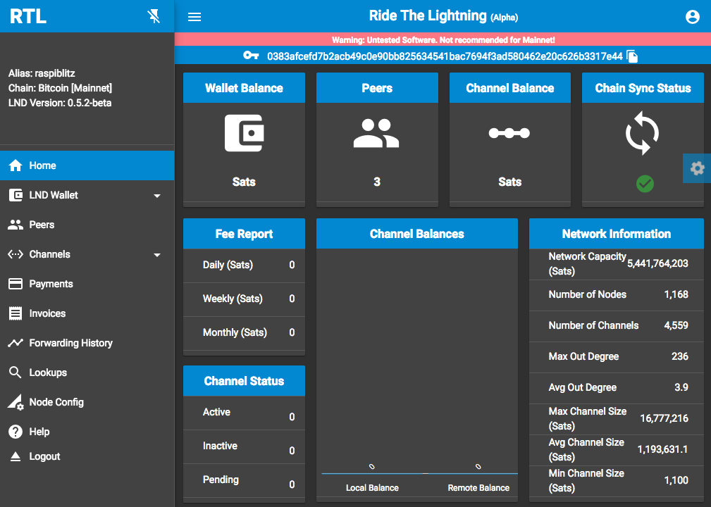Screen dimensions: 711x507
Task: Click the Weekly (Sats) fee row
Action: pos(244,299)
